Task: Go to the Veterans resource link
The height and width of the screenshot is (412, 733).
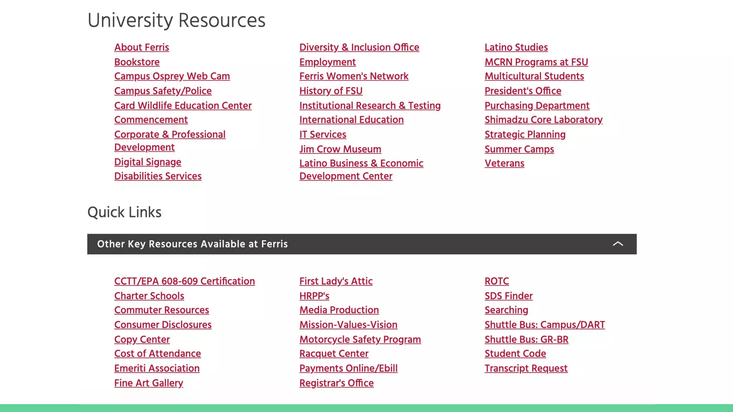Action: 504,163
